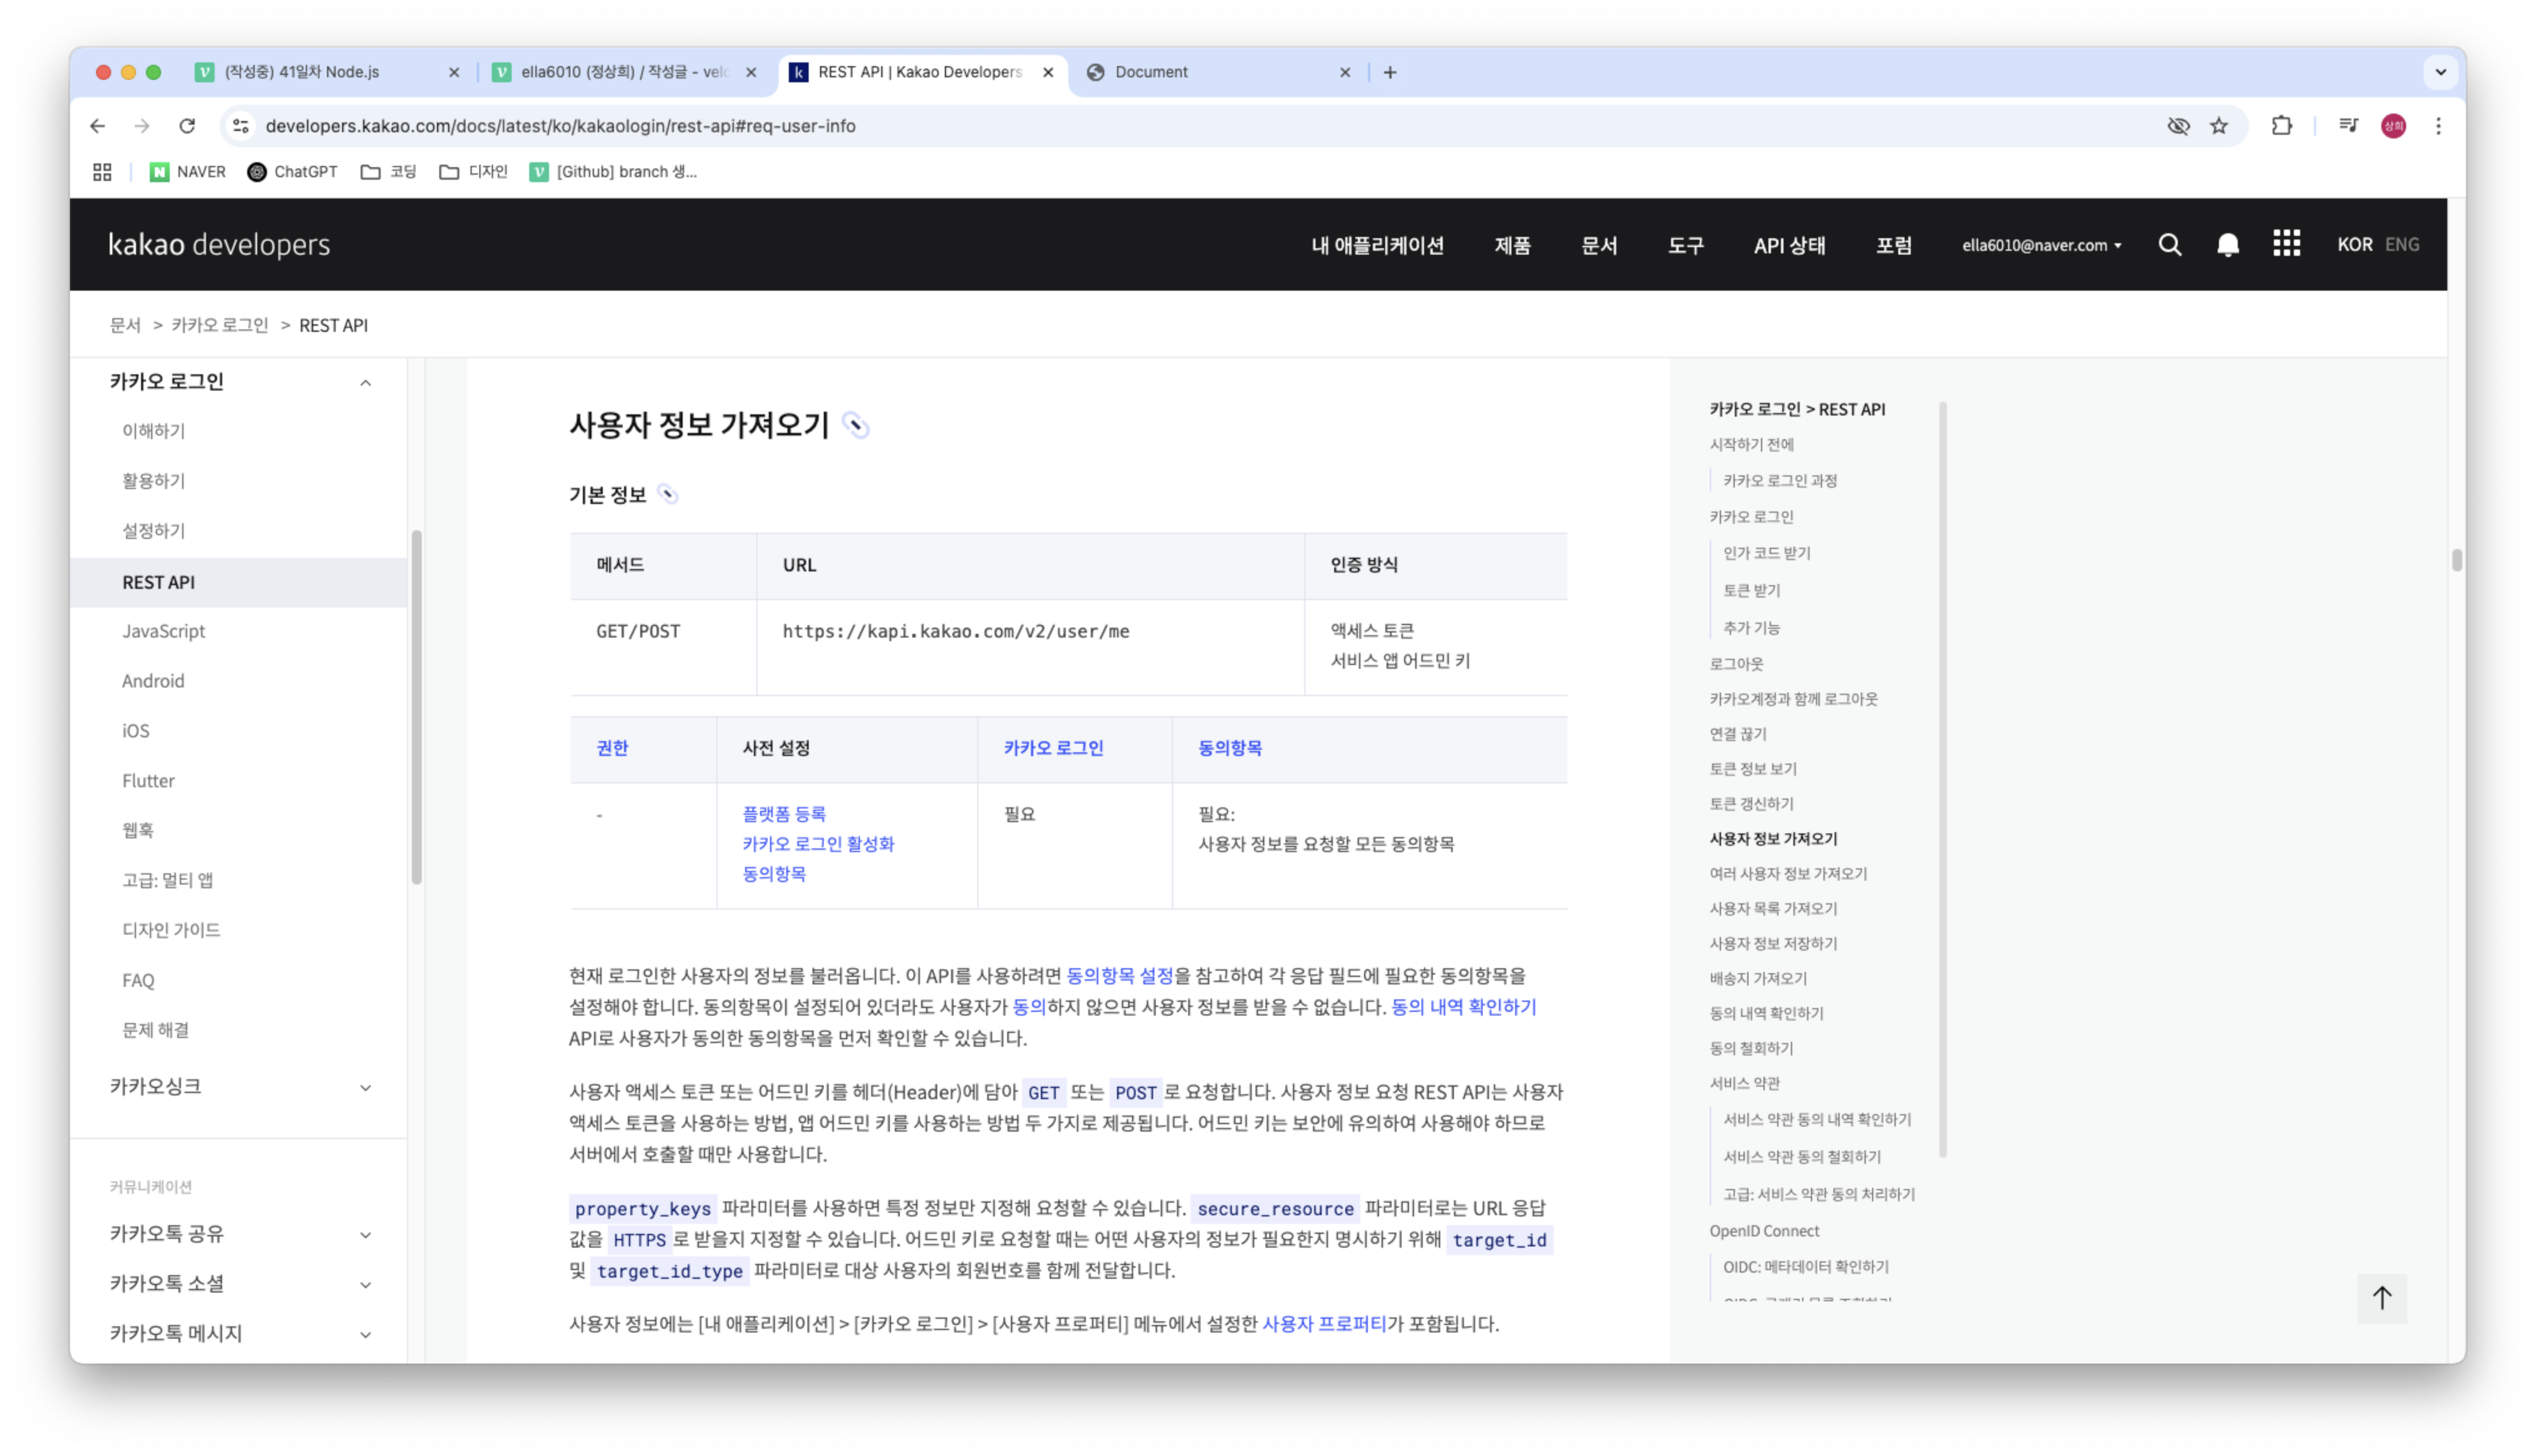Viewport: 2536px width, 1456px height.
Task: Open 문서 in the top navigation
Action: pos(1599,245)
